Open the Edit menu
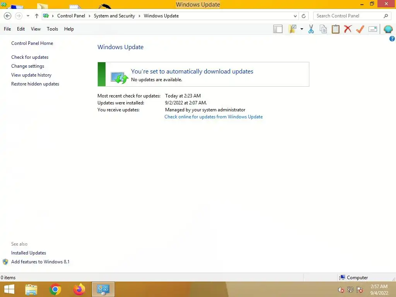Image resolution: width=396 pixels, height=297 pixels. click(21, 29)
